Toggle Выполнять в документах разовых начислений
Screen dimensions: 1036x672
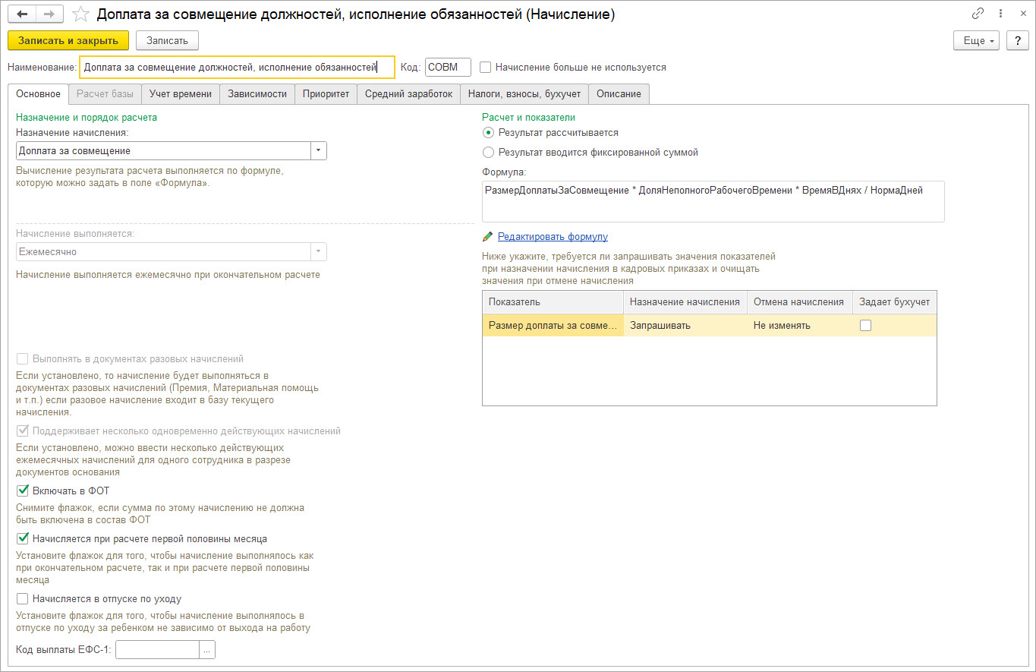click(22, 358)
